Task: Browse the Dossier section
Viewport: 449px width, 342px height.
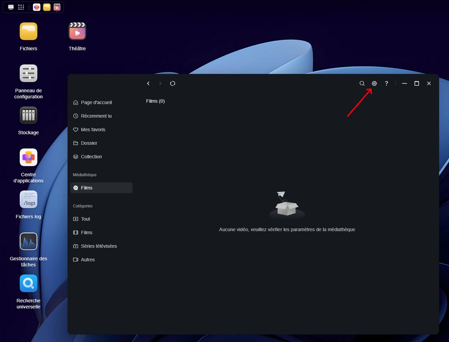Action: coord(89,143)
